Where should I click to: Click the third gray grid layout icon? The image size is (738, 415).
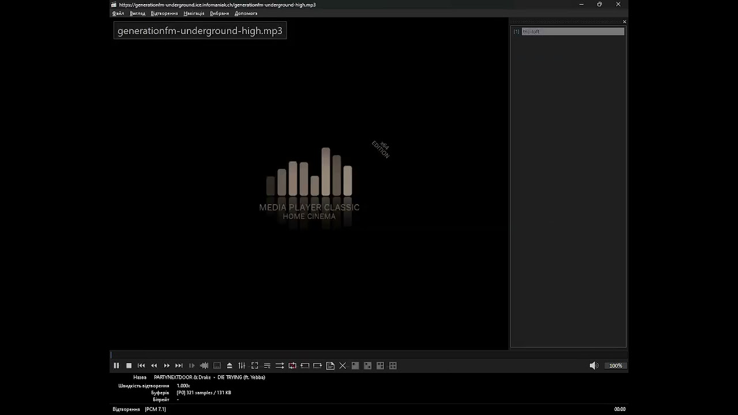[381, 365]
